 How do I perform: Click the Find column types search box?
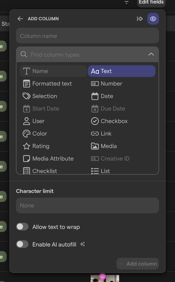click(87, 55)
